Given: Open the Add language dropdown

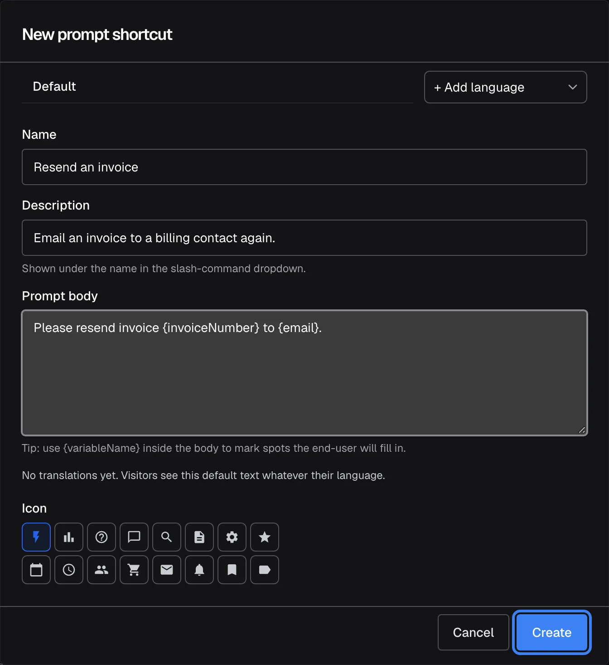Looking at the screenshot, I should coord(506,87).
